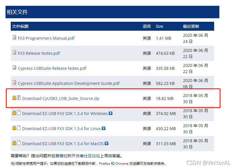Image resolution: width=235 pixels, height=168 pixels.
Task: Download EZ-USB FX3 SDK 1.3.4 for Linux
Action: [x=61, y=129]
